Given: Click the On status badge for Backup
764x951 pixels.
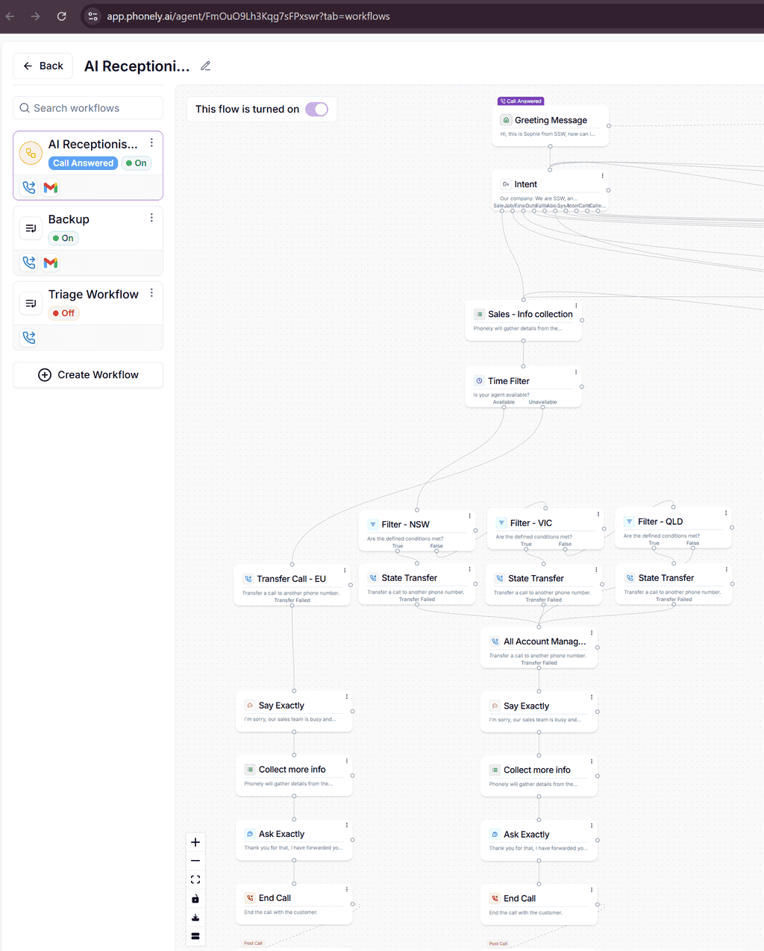Looking at the screenshot, I should click(63, 239).
